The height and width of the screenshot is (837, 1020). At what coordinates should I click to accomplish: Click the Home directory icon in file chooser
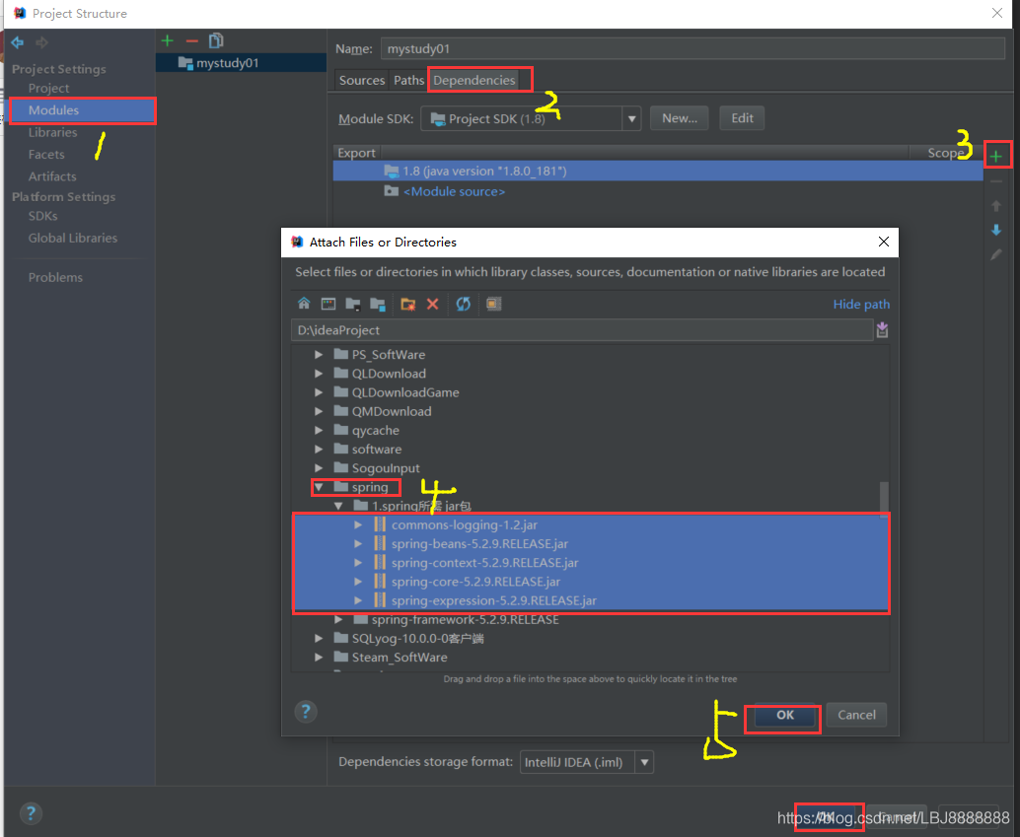click(x=304, y=304)
